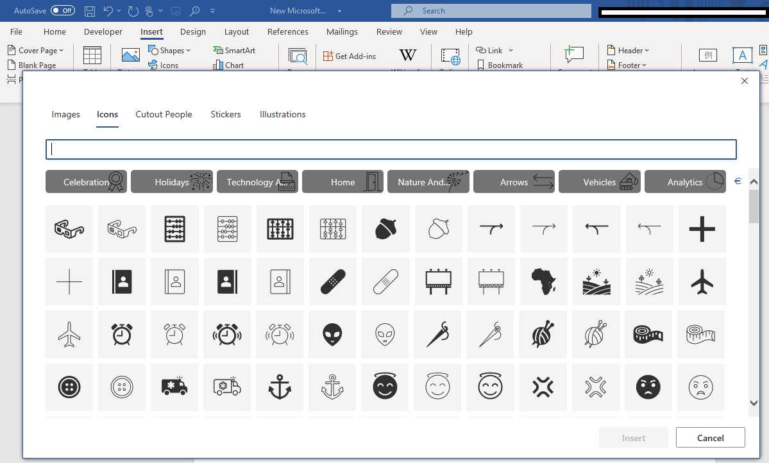
Task: Select the filled needle and thread icon
Action: (437, 334)
